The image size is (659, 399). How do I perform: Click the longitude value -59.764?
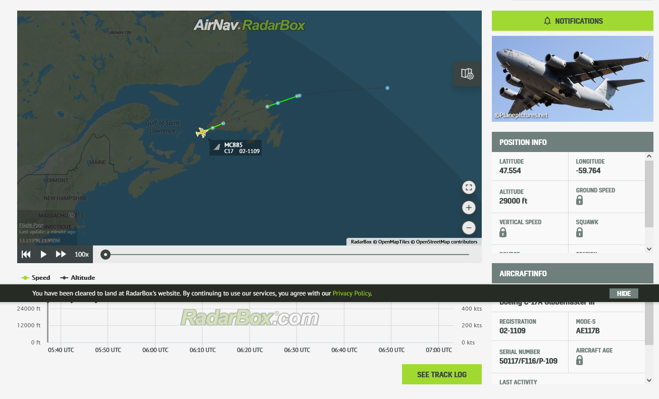coord(588,171)
